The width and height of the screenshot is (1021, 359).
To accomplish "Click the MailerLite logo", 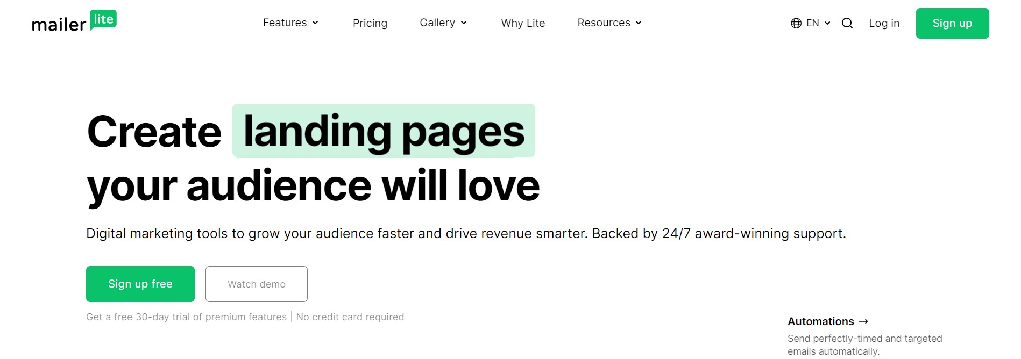I will 74,21.
